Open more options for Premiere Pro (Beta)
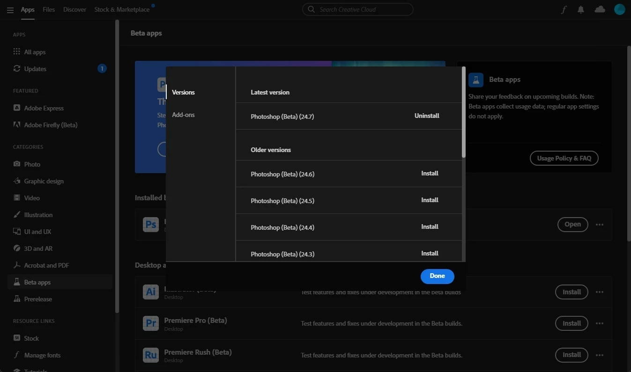Image resolution: width=631 pixels, height=372 pixels. [x=600, y=323]
